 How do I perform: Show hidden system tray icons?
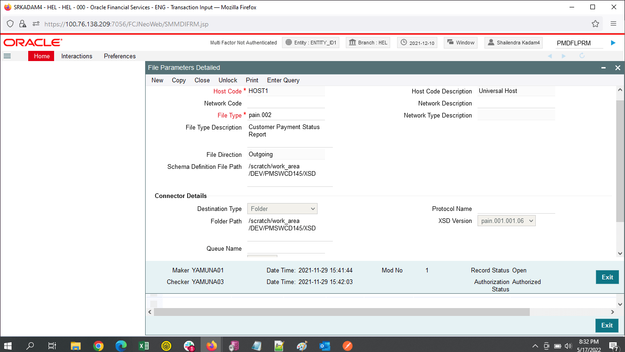tap(535, 346)
